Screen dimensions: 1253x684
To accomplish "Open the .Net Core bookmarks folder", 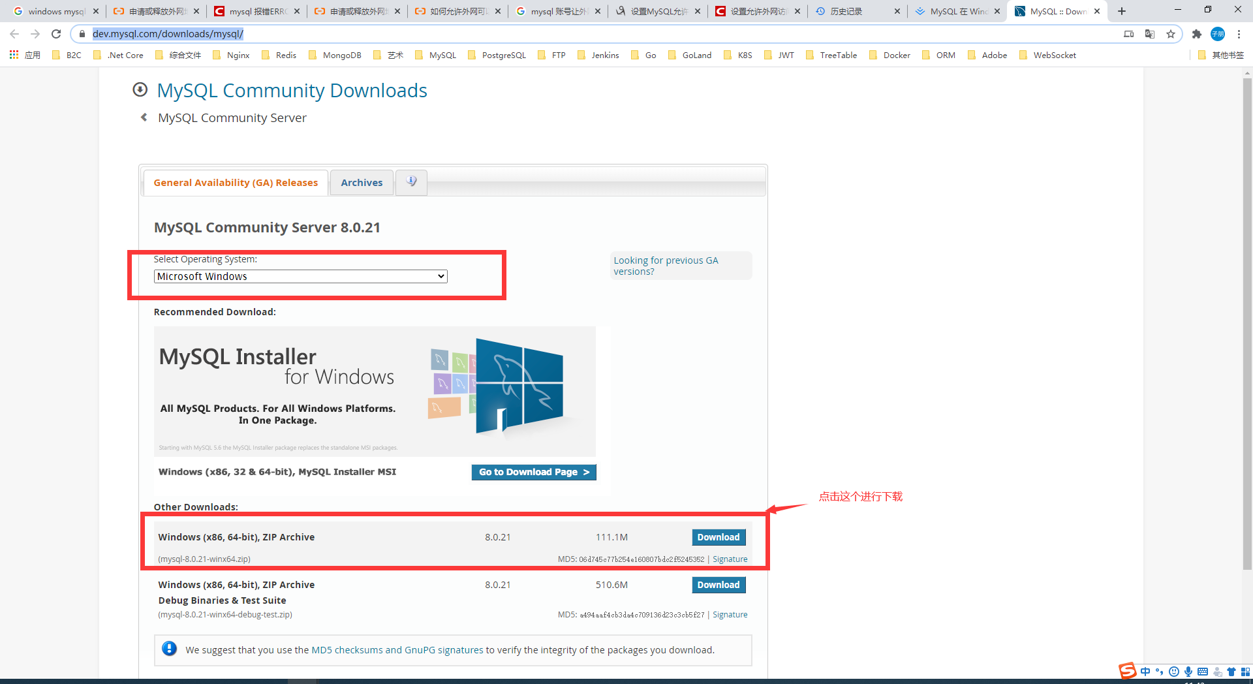I will pyautogui.click(x=118, y=55).
